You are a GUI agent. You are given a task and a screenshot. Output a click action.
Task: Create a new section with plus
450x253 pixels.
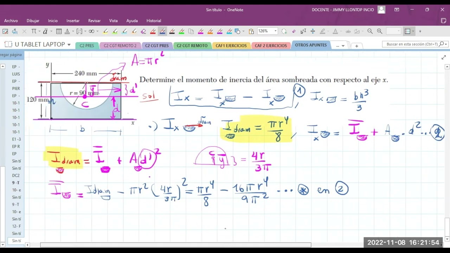pyautogui.click(x=356, y=46)
